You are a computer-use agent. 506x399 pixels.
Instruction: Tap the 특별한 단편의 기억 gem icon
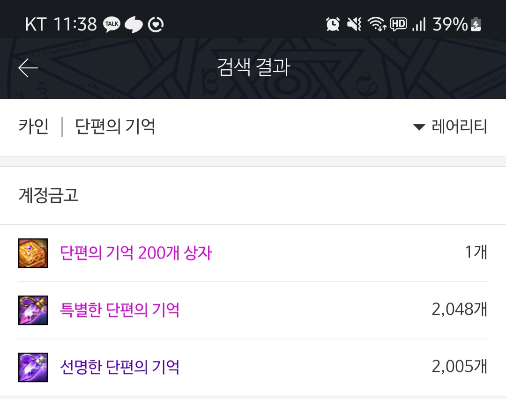pyautogui.click(x=33, y=310)
